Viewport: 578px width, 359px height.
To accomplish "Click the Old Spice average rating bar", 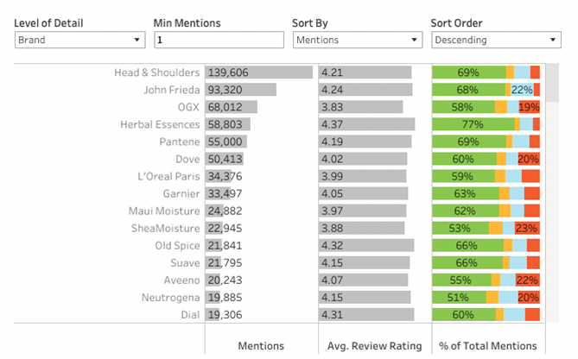I will point(366,246).
